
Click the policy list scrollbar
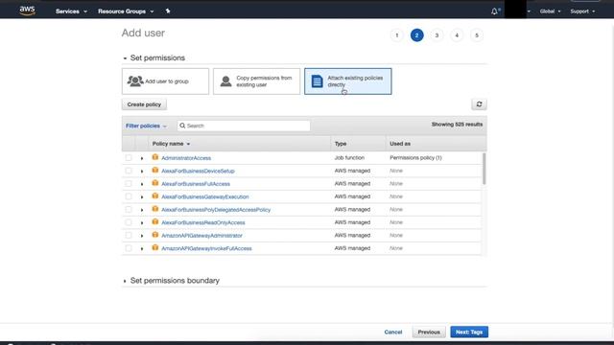point(484,169)
